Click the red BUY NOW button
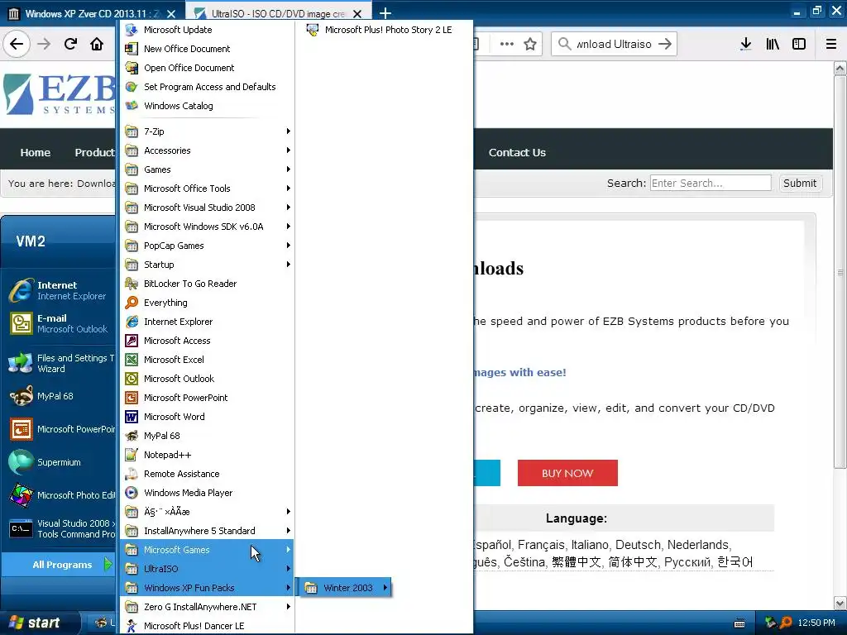The width and height of the screenshot is (847, 635). pyautogui.click(x=567, y=473)
